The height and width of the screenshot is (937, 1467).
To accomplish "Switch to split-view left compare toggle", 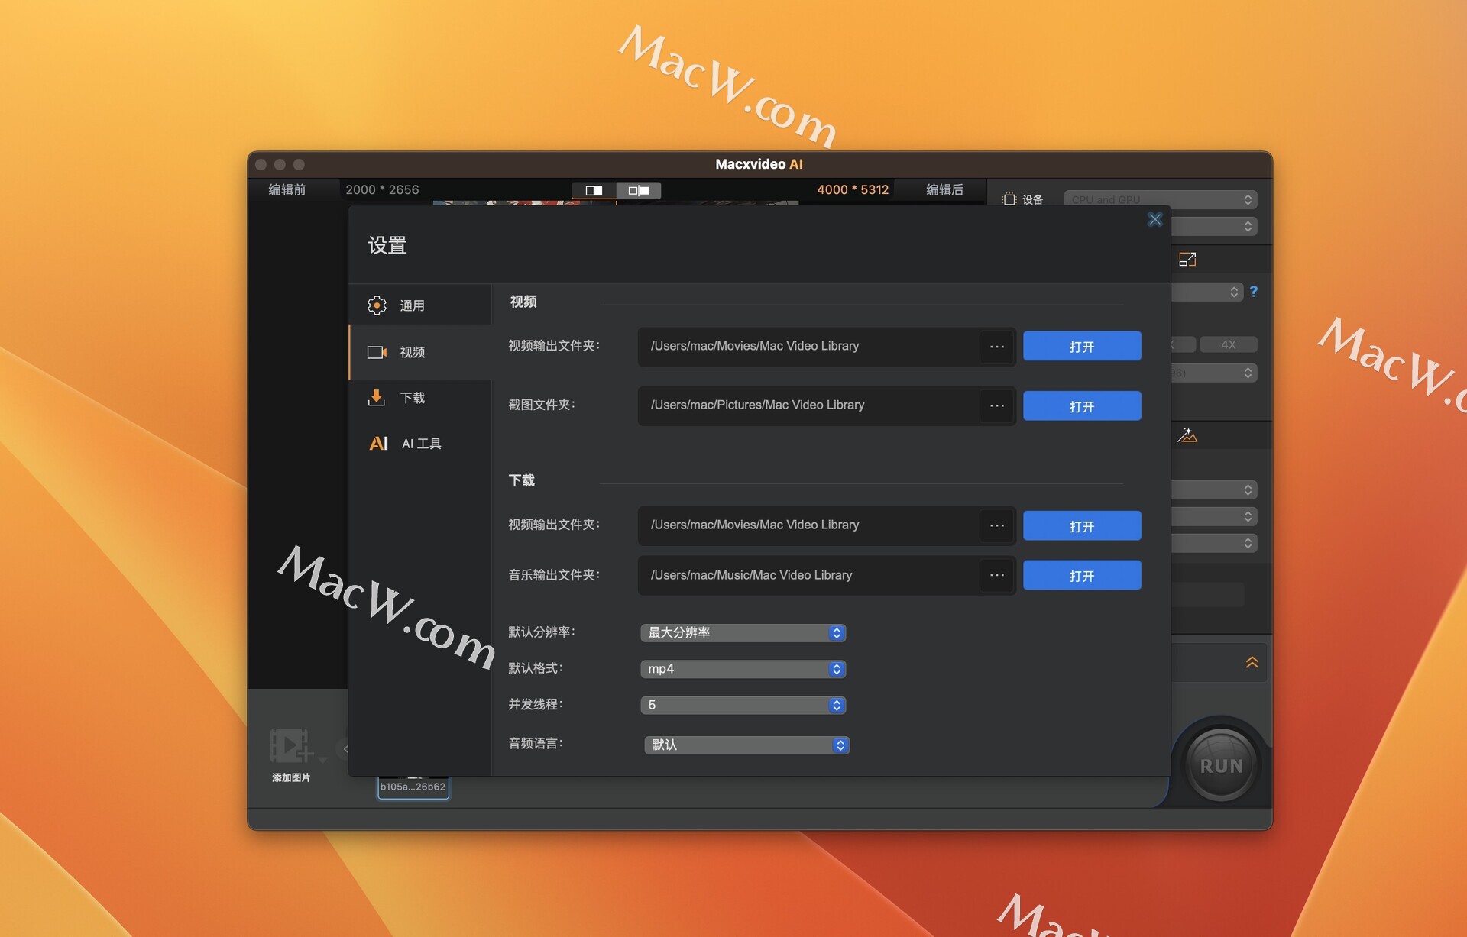I will pos(594,190).
